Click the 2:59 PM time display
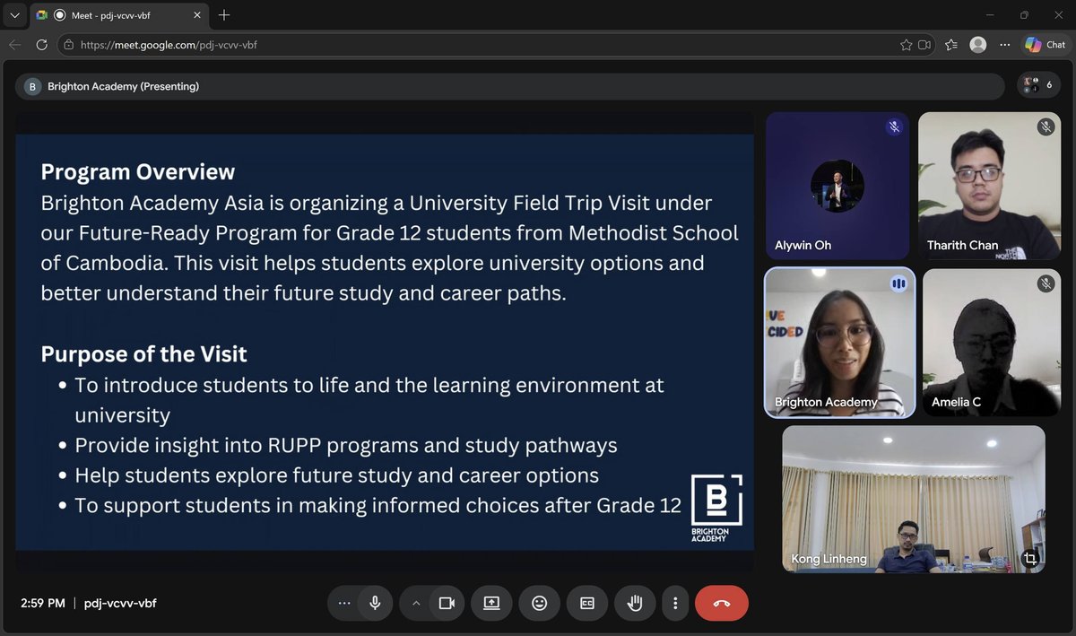1076x636 pixels. click(x=43, y=603)
